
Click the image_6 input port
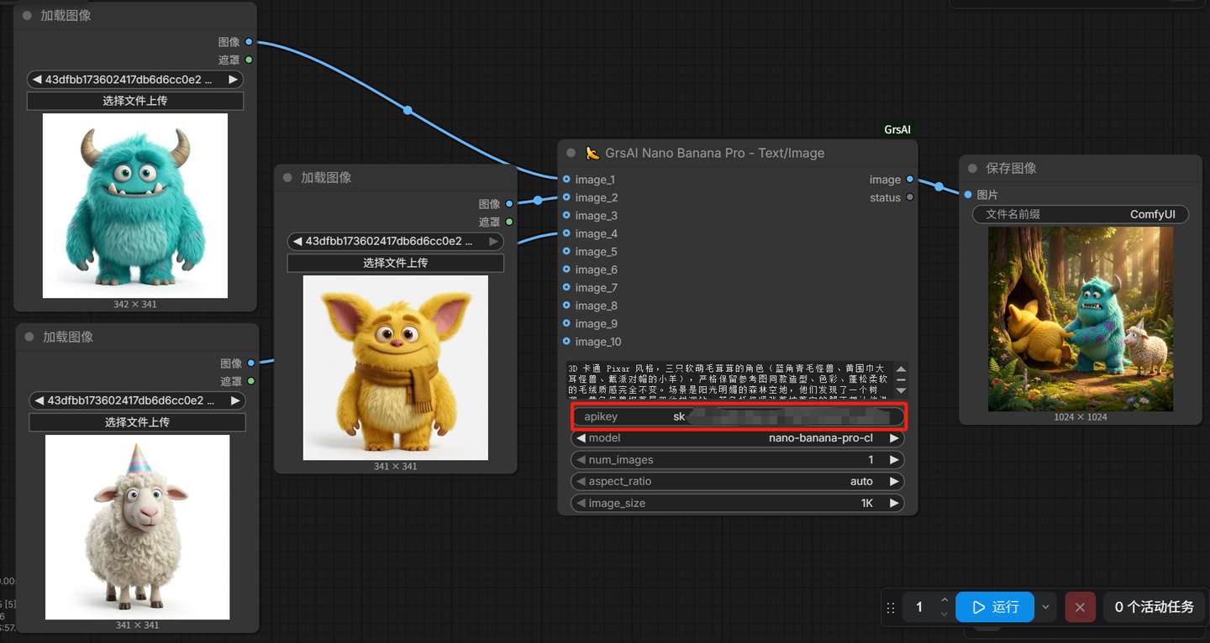click(x=566, y=269)
